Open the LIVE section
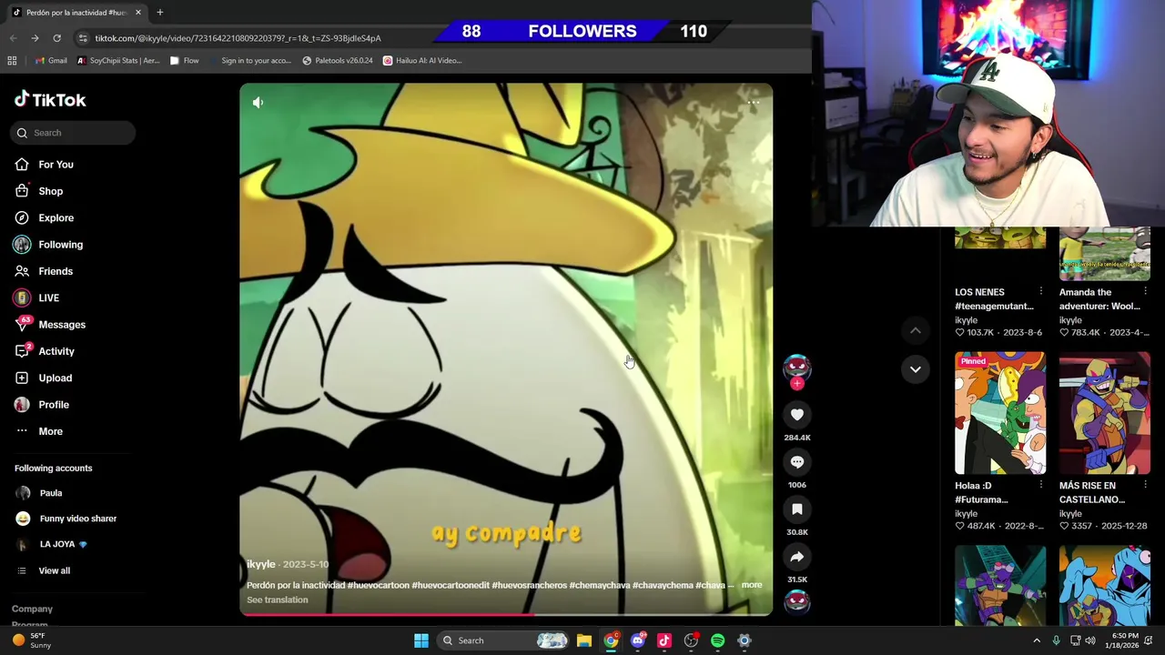1165x655 pixels. (48, 298)
